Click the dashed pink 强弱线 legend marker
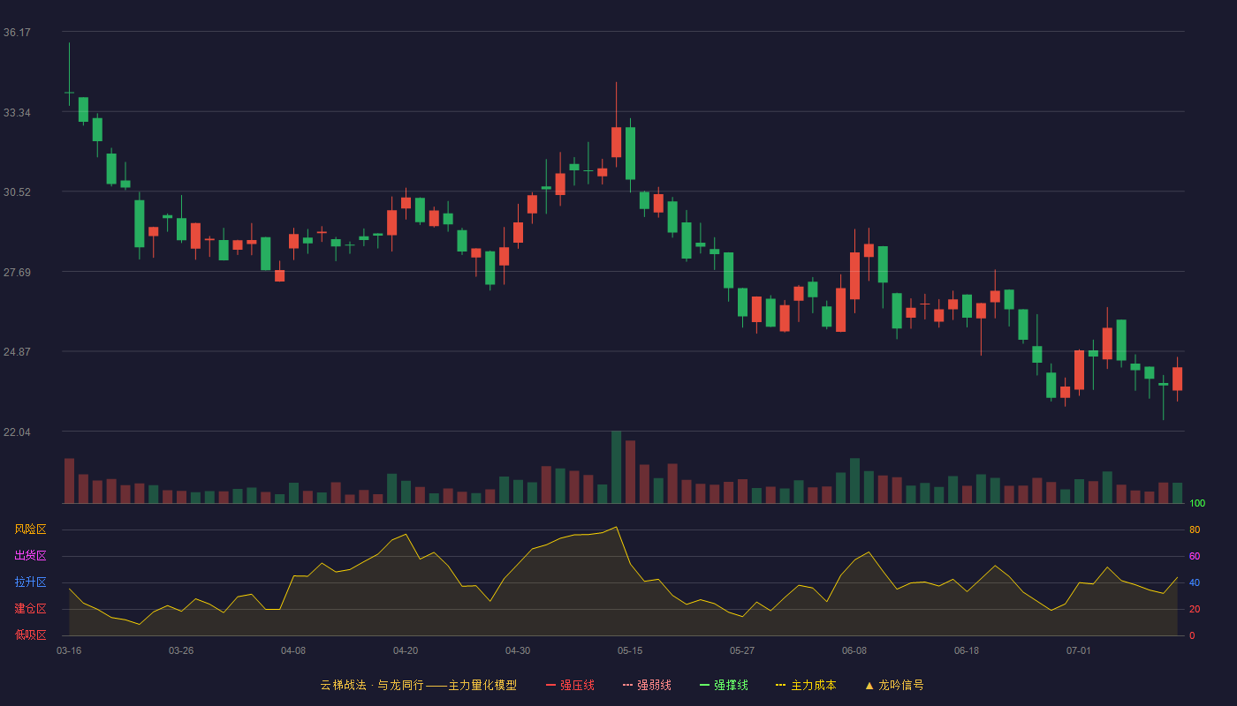The image size is (1237, 706). [x=627, y=685]
